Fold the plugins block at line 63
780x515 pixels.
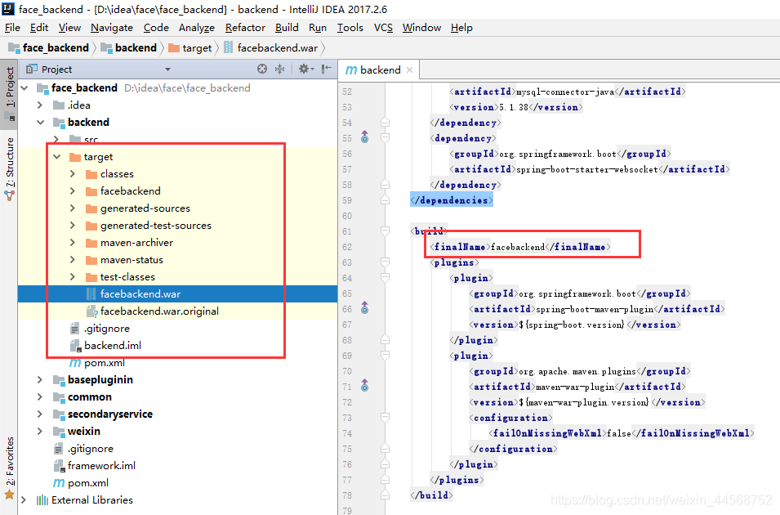point(385,262)
